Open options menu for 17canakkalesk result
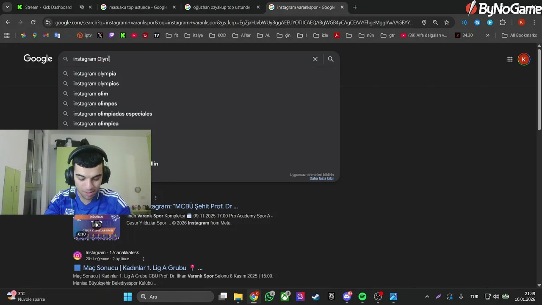This screenshot has height=305, width=542. pyautogui.click(x=144, y=259)
